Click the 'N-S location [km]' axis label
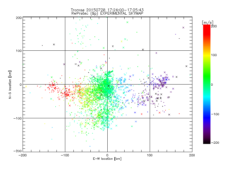This screenshot has width=226, height=169. click(10, 85)
